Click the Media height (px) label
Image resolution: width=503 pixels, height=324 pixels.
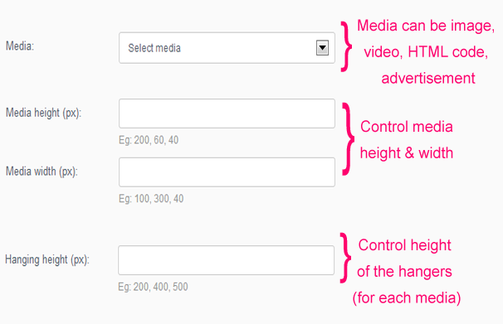(x=44, y=113)
